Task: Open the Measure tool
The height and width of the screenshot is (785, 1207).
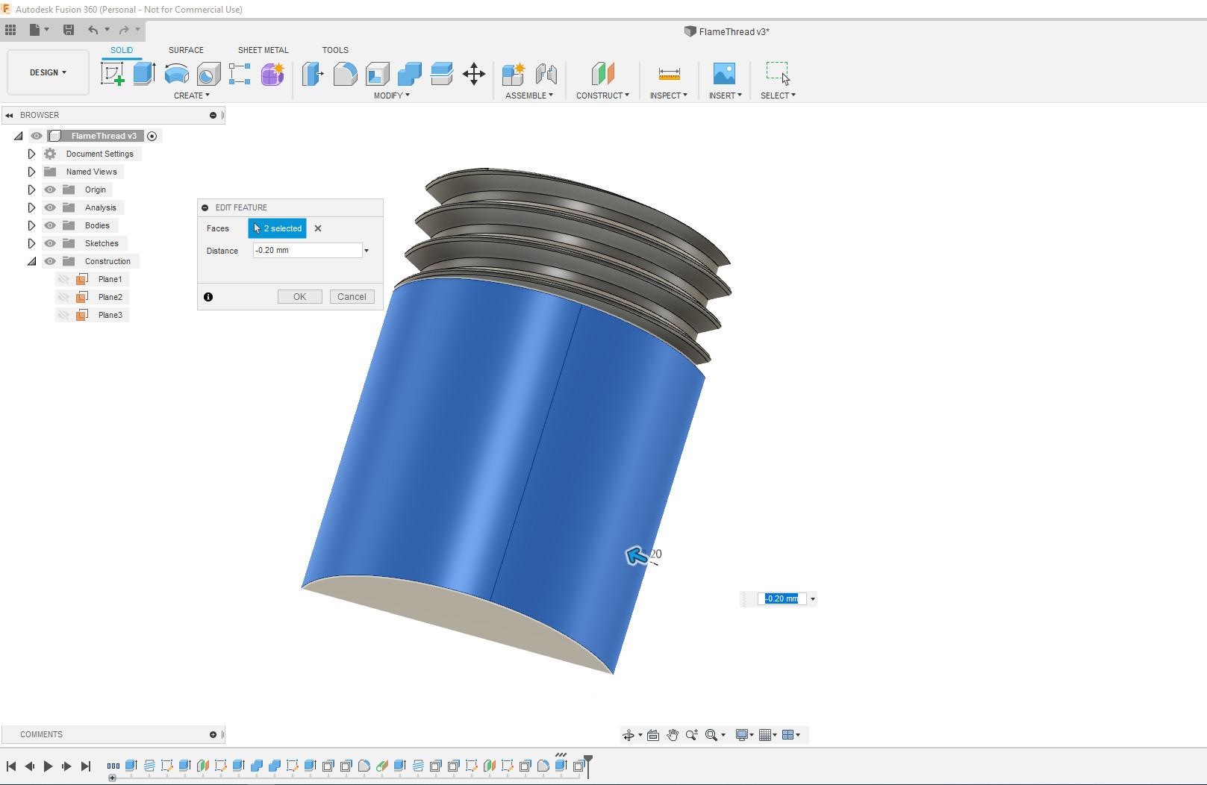Action: point(669,74)
